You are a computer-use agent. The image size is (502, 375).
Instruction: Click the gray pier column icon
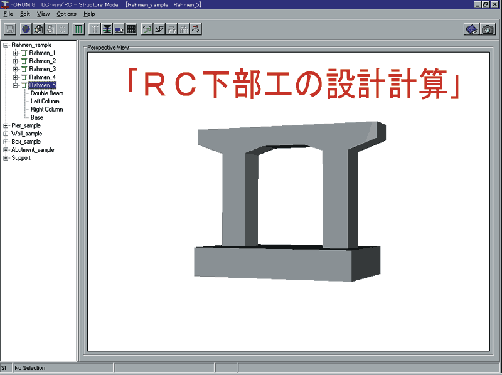pos(95,29)
